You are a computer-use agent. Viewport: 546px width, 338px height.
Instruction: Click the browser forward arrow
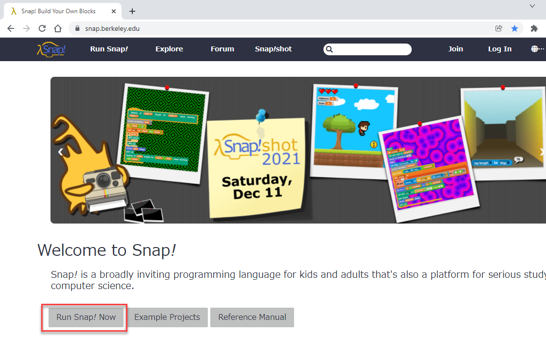(26, 28)
